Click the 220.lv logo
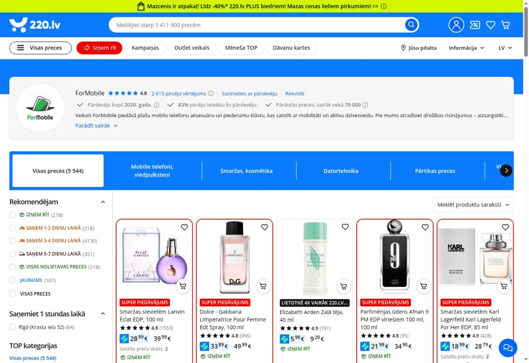529x363 pixels. pos(35,25)
